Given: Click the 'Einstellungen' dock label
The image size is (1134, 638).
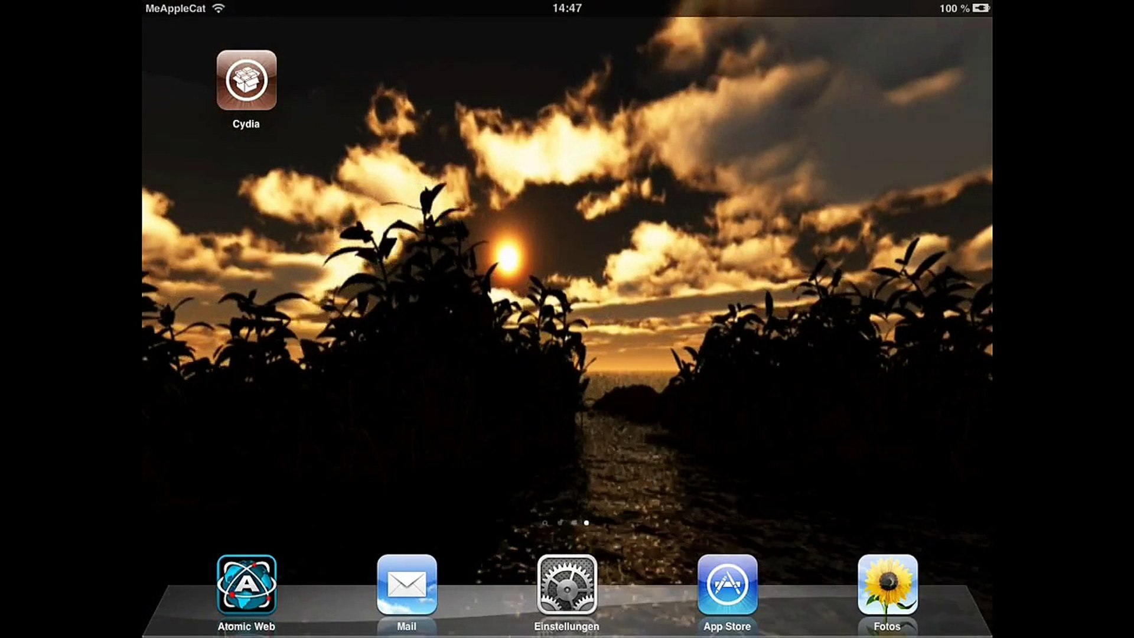Looking at the screenshot, I should pos(566,626).
